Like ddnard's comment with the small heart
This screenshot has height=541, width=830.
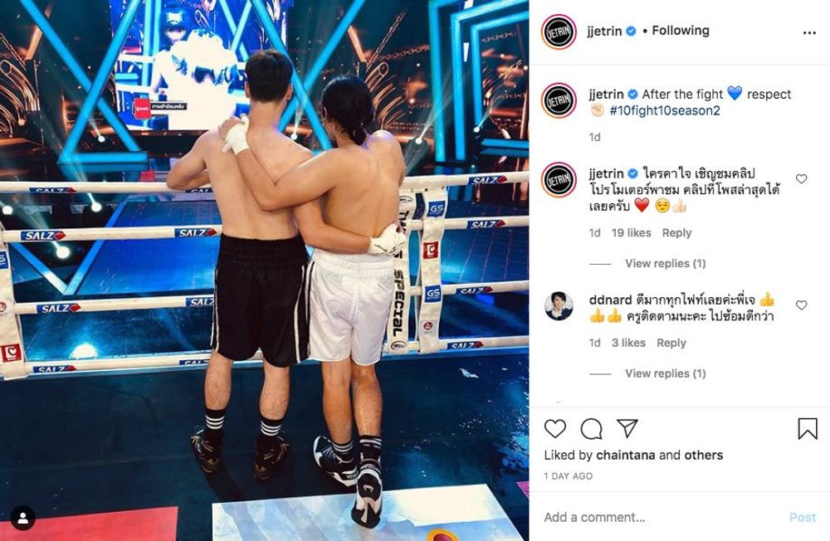pos(802,305)
